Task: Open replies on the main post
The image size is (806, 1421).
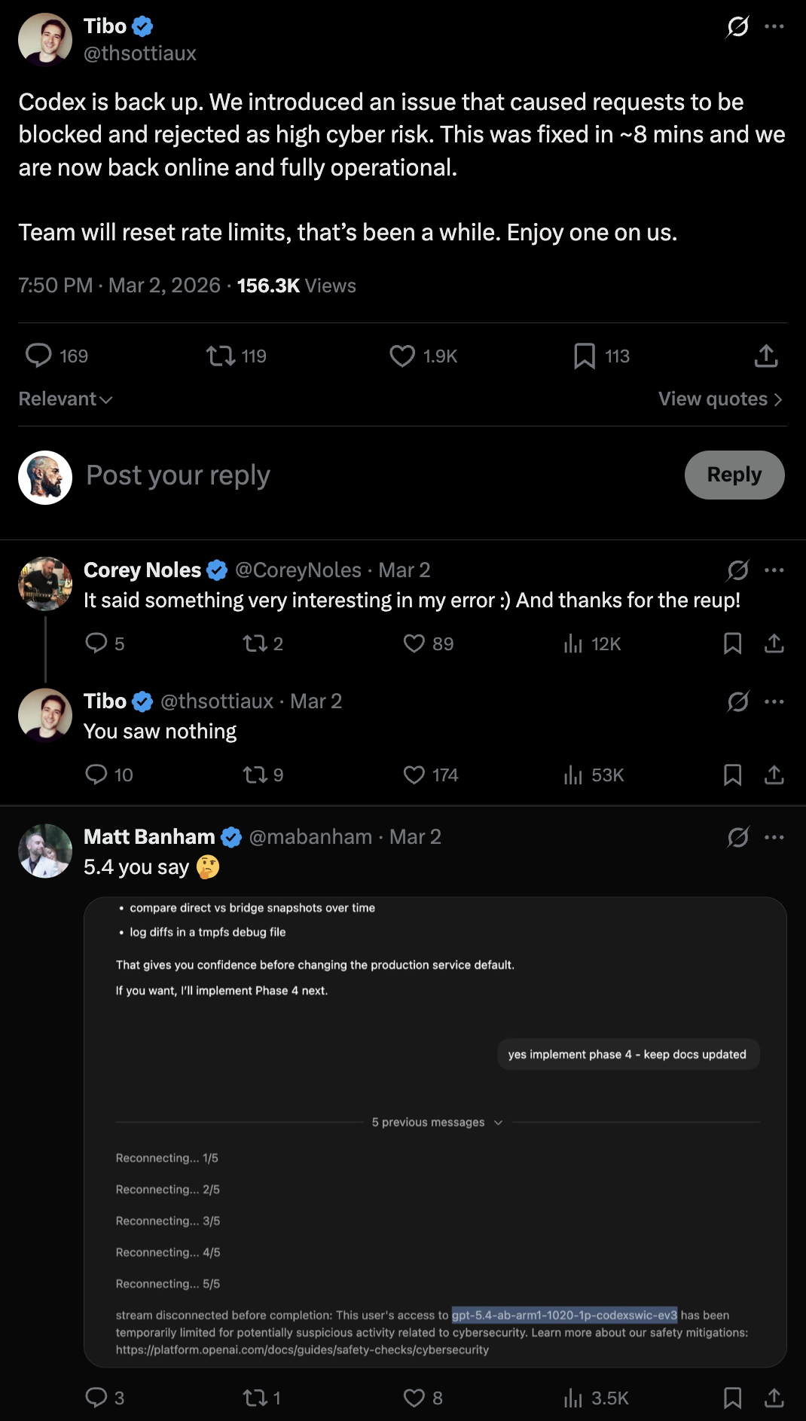Action: tap(38, 356)
